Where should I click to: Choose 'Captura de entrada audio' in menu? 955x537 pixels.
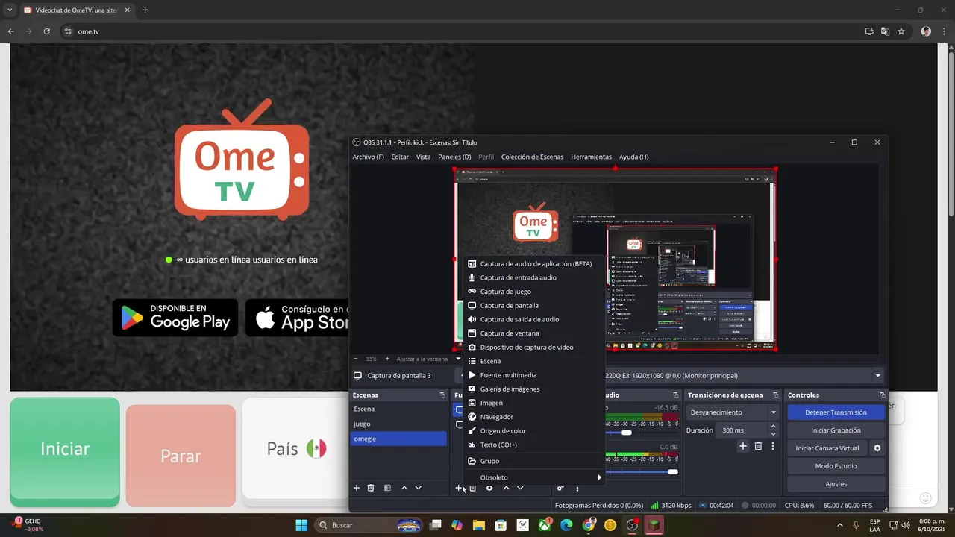(533, 277)
